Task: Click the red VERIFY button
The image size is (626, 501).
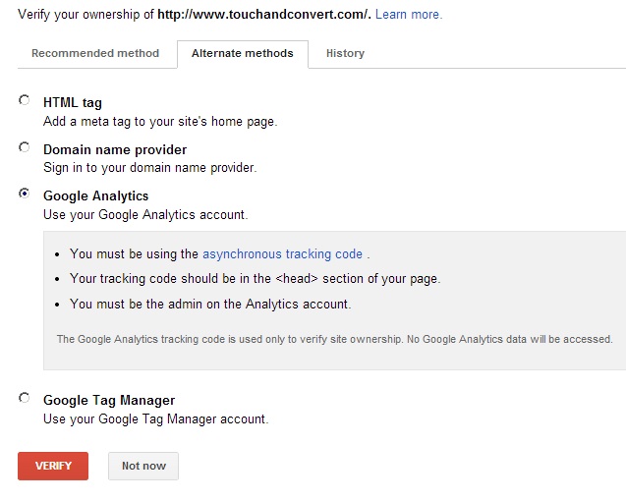Action: pyautogui.click(x=53, y=466)
